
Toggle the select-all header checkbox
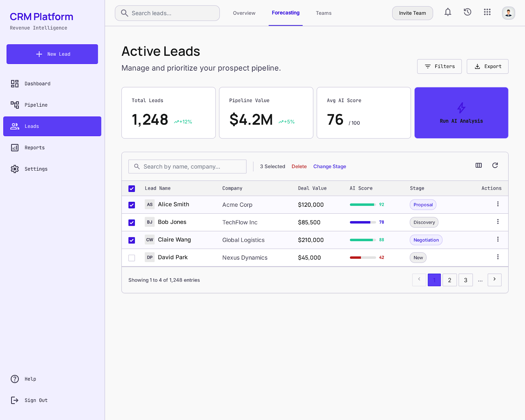pos(132,189)
